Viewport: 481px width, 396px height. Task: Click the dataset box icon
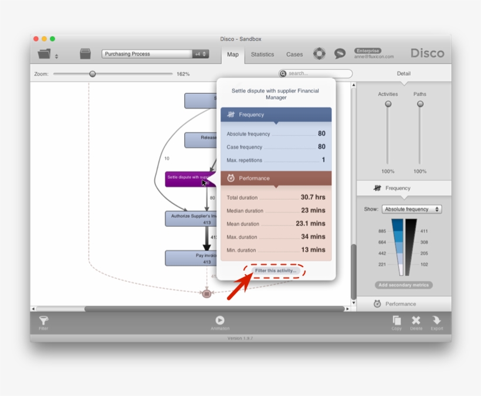tap(85, 53)
